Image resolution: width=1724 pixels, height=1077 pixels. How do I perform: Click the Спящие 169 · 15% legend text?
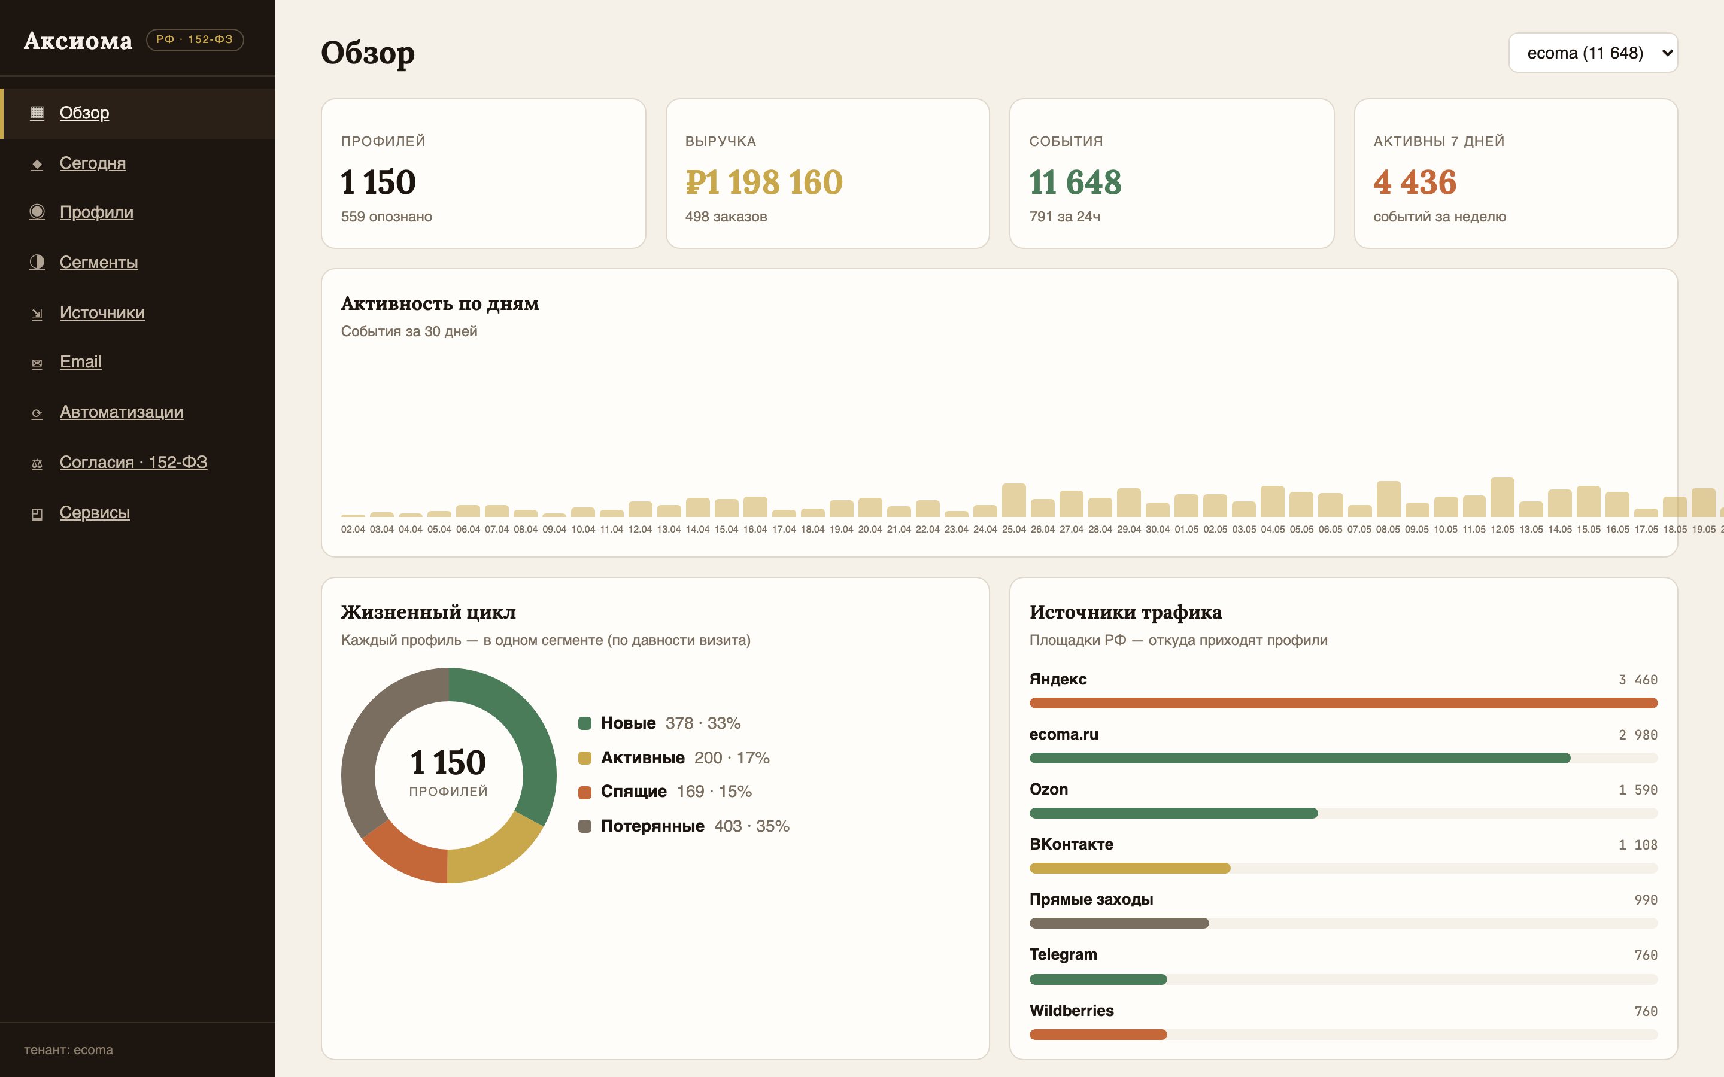click(676, 792)
